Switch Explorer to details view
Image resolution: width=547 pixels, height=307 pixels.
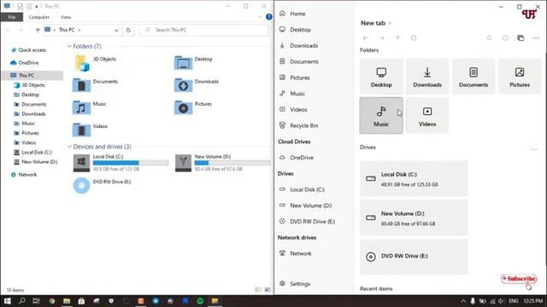(x=258, y=290)
